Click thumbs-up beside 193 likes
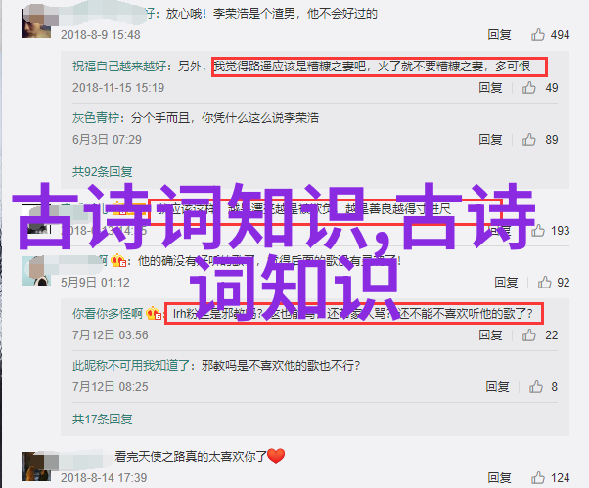Screen dimensions: 589x488 tap(537, 230)
